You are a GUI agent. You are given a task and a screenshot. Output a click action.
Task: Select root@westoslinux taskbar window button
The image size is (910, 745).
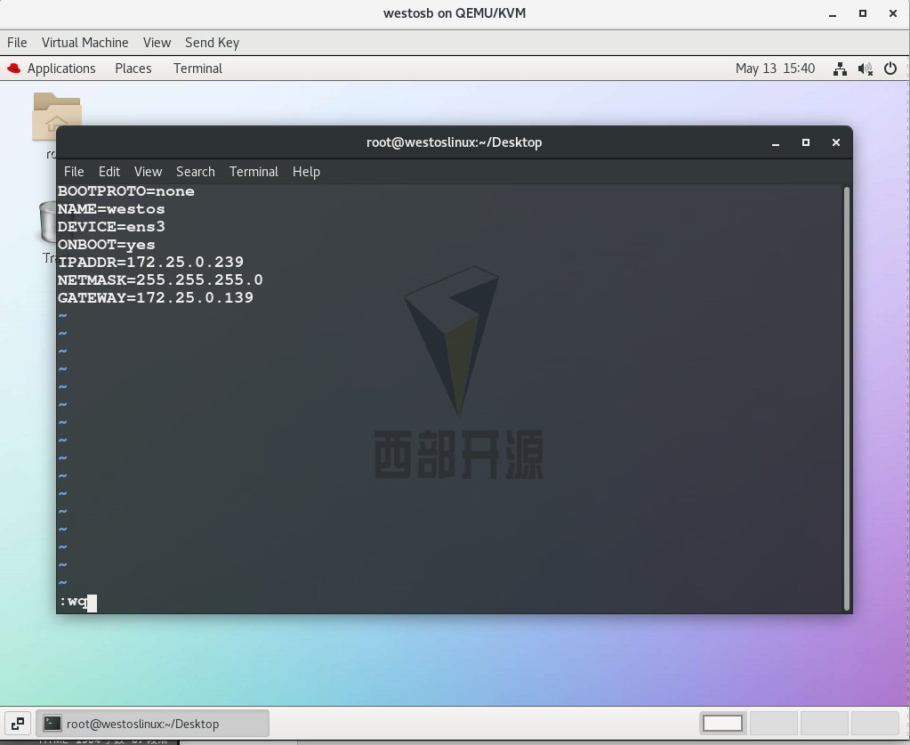[153, 724]
